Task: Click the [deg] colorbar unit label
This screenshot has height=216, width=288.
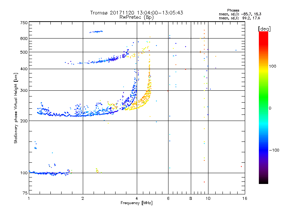Action: 264,29
